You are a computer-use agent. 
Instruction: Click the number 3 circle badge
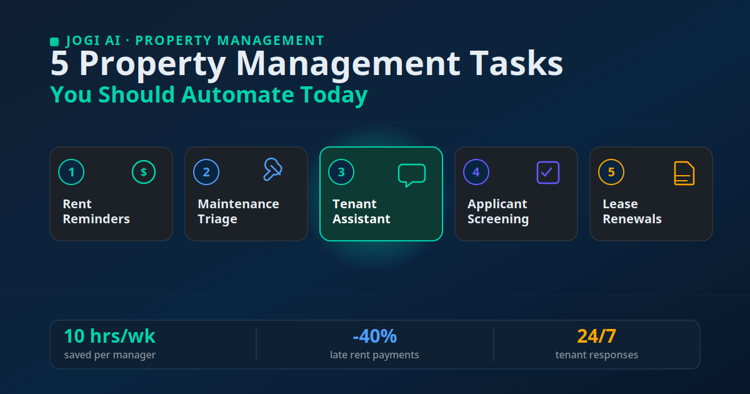[x=341, y=172]
